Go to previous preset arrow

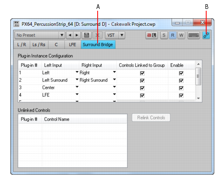tap(70, 35)
